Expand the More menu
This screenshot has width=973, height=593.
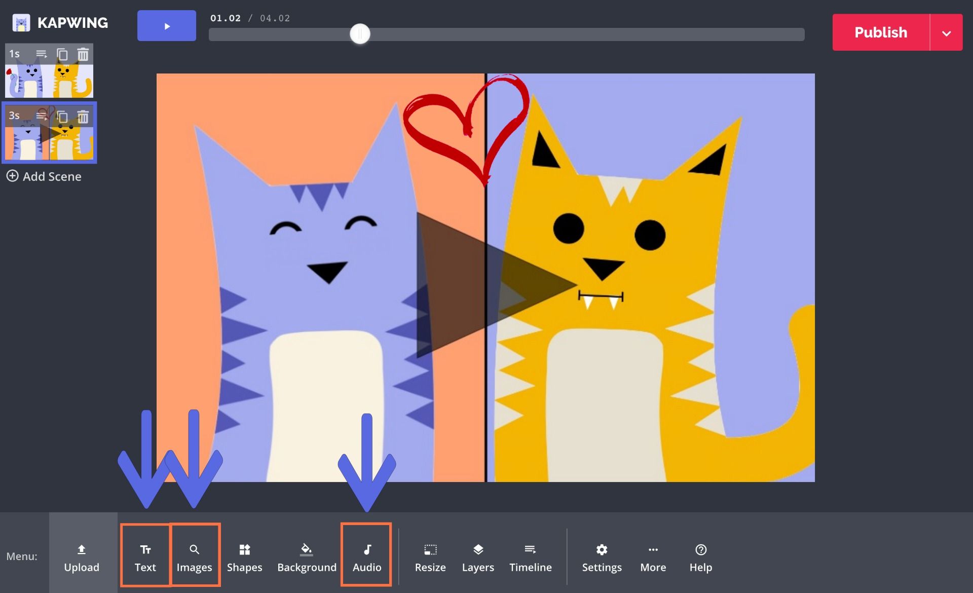coord(653,557)
